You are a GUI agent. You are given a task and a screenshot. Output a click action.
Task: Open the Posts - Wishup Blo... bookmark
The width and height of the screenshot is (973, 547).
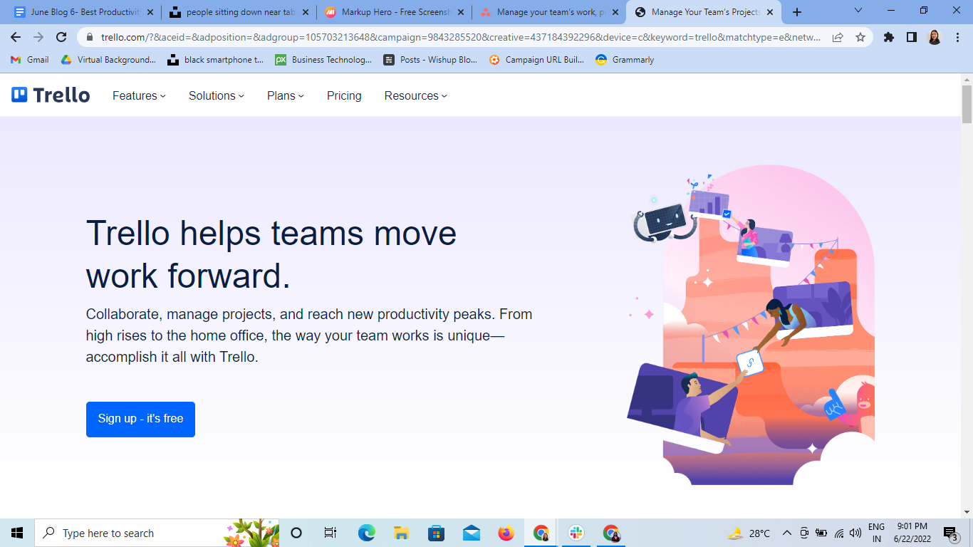[x=430, y=60]
